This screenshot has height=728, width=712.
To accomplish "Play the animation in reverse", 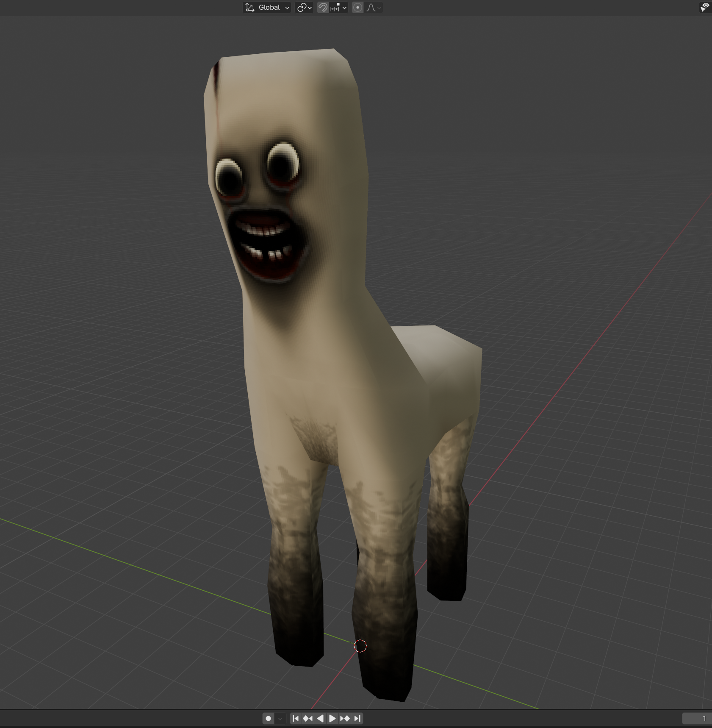I will click(320, 718).
